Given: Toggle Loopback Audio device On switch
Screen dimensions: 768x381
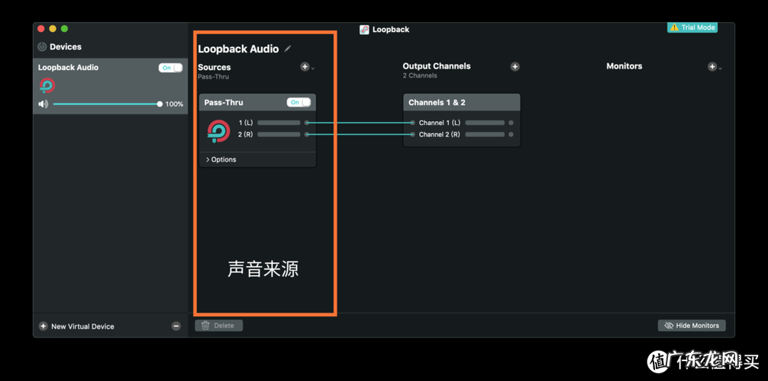Looking at the screenshot, I should (x=170, y=68).
